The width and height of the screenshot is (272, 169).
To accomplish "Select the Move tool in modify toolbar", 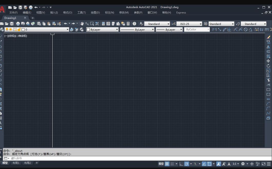I will (268, 61).
